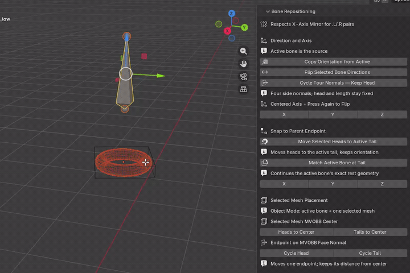Image resolution: width=410 pixels, height=273 pixels.
Task: Choose Y under Centered Axis
Action: click(x=333, y=114)
